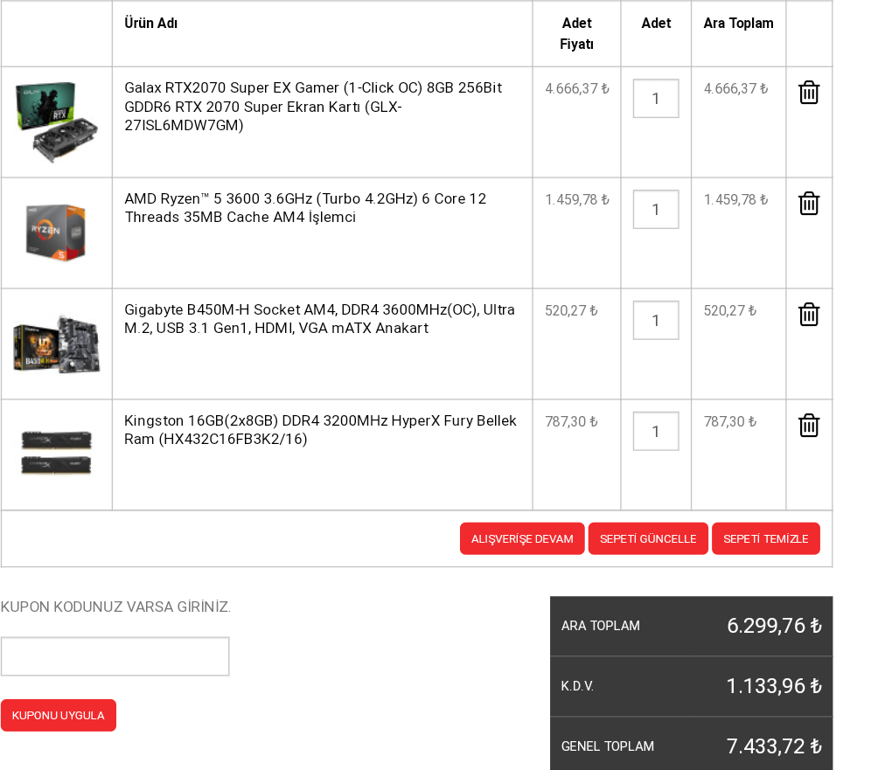Click the unit price 1.459,78 ₺

click(x=577, y=199)
